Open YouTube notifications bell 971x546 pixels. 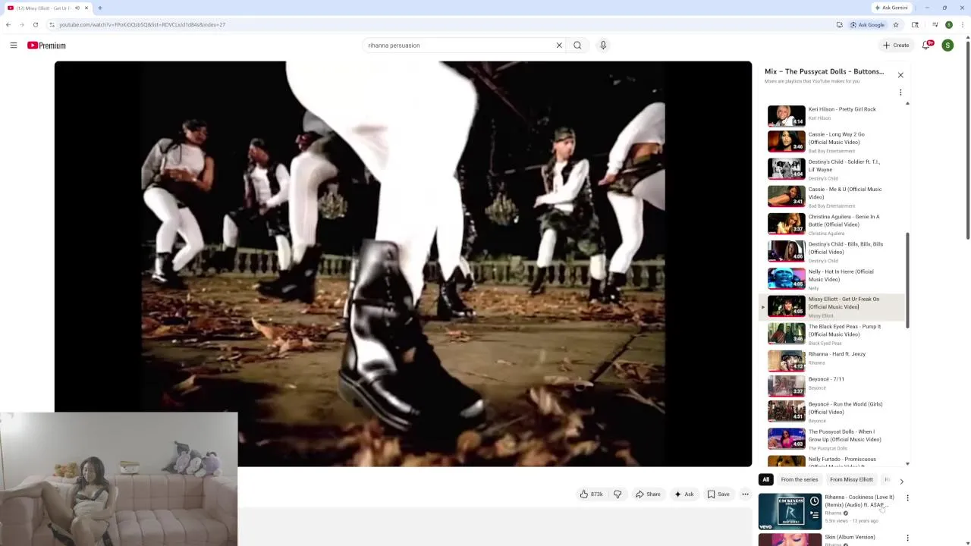pos(925,45)
